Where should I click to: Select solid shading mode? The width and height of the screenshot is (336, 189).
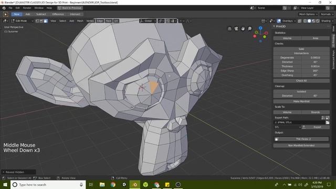(x=309, y=21)
